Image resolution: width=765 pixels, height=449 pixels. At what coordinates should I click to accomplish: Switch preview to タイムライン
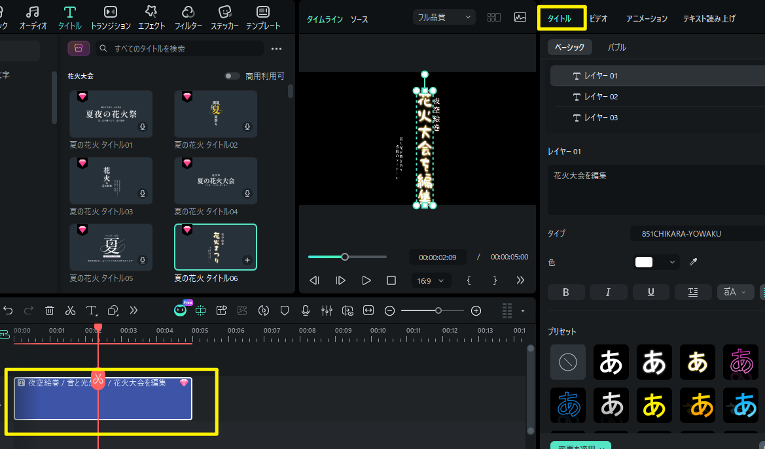pyautogui.click(x=325, y=20)
